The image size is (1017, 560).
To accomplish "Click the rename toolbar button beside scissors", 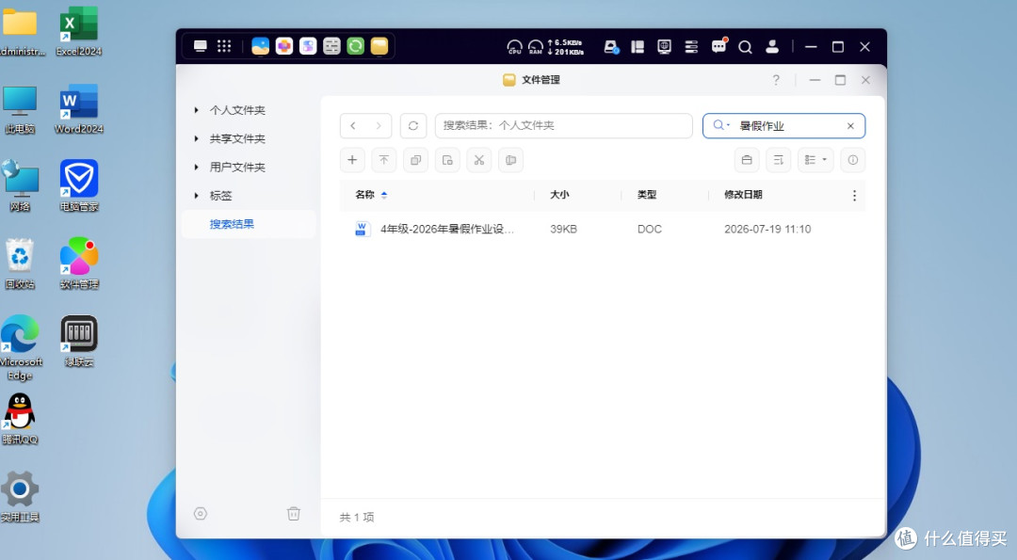I will 511,160.
